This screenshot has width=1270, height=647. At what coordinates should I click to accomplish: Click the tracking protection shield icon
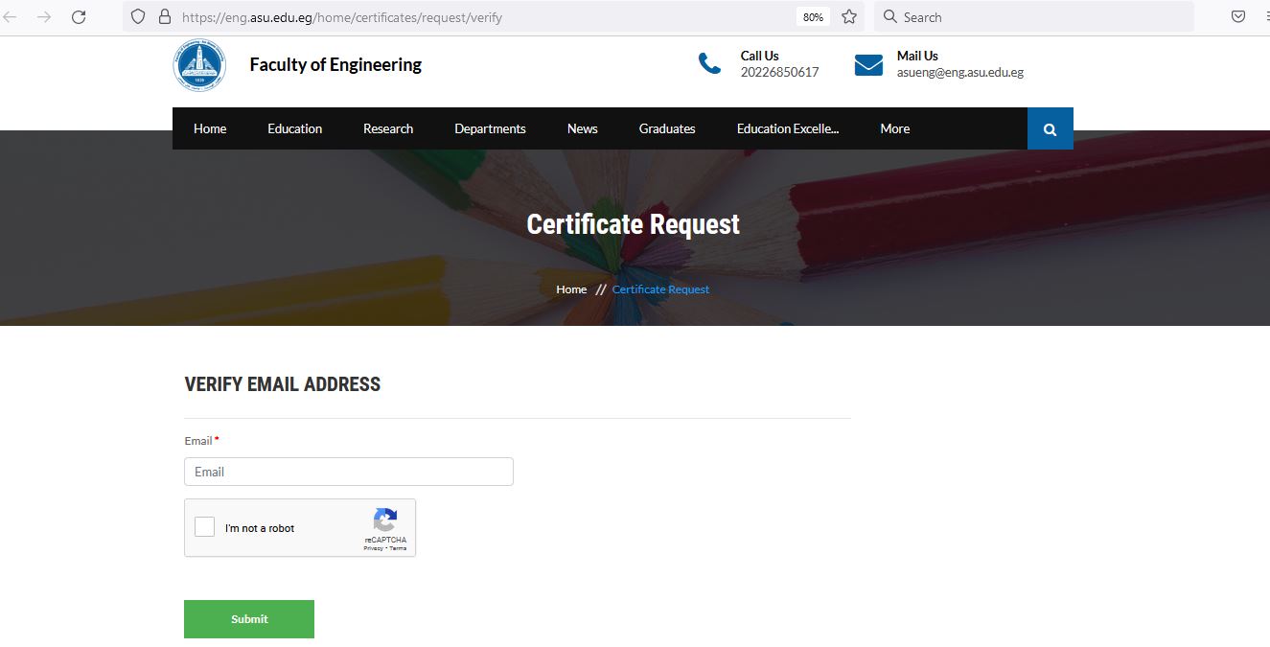click(x=138, y=17)
